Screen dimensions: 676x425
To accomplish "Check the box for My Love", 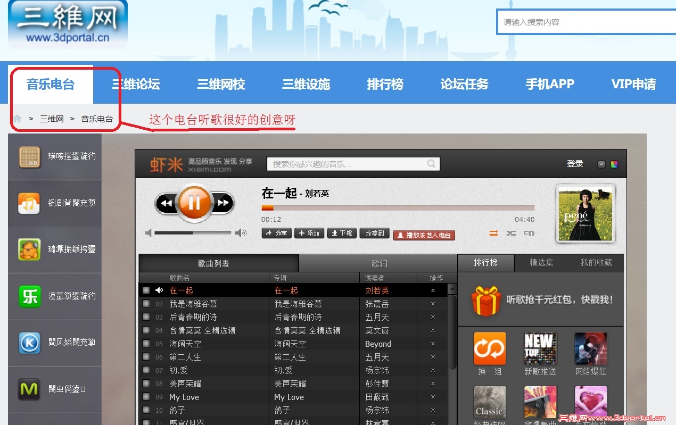I will (x=146, y=397).
